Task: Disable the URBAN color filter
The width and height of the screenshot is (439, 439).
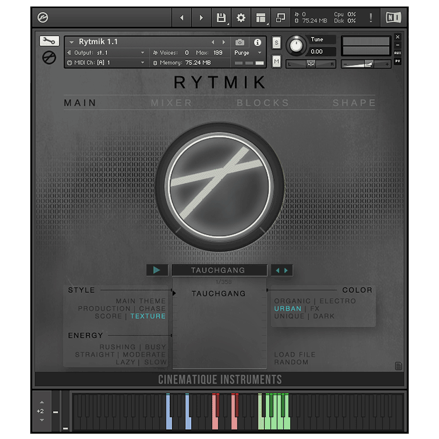Action: pos(288,309)
